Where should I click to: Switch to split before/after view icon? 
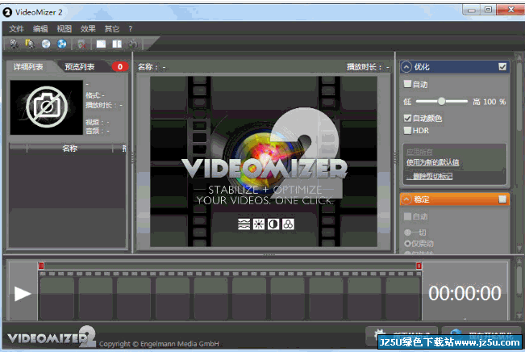[117, 44]
